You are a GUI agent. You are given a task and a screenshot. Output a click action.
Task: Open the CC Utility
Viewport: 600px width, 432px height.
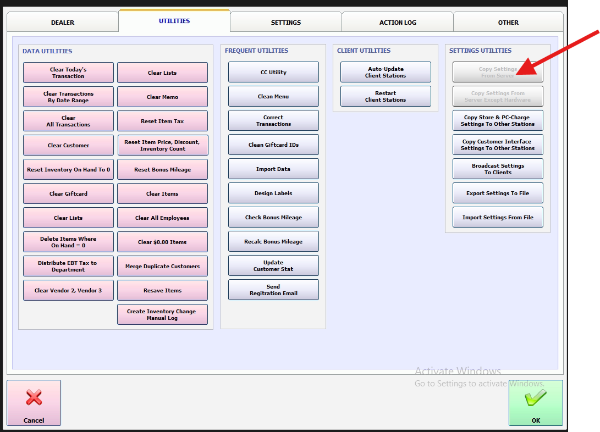tap(273, 72)
